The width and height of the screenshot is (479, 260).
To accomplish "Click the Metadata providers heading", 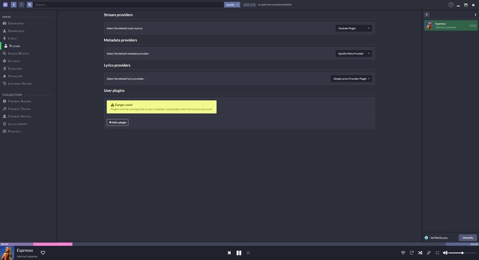I will tap(120, 40).
